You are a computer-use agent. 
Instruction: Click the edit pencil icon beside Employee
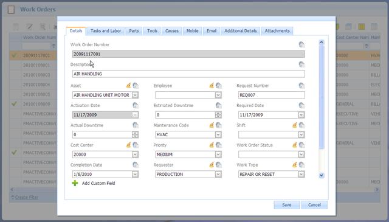coord(212,86)
